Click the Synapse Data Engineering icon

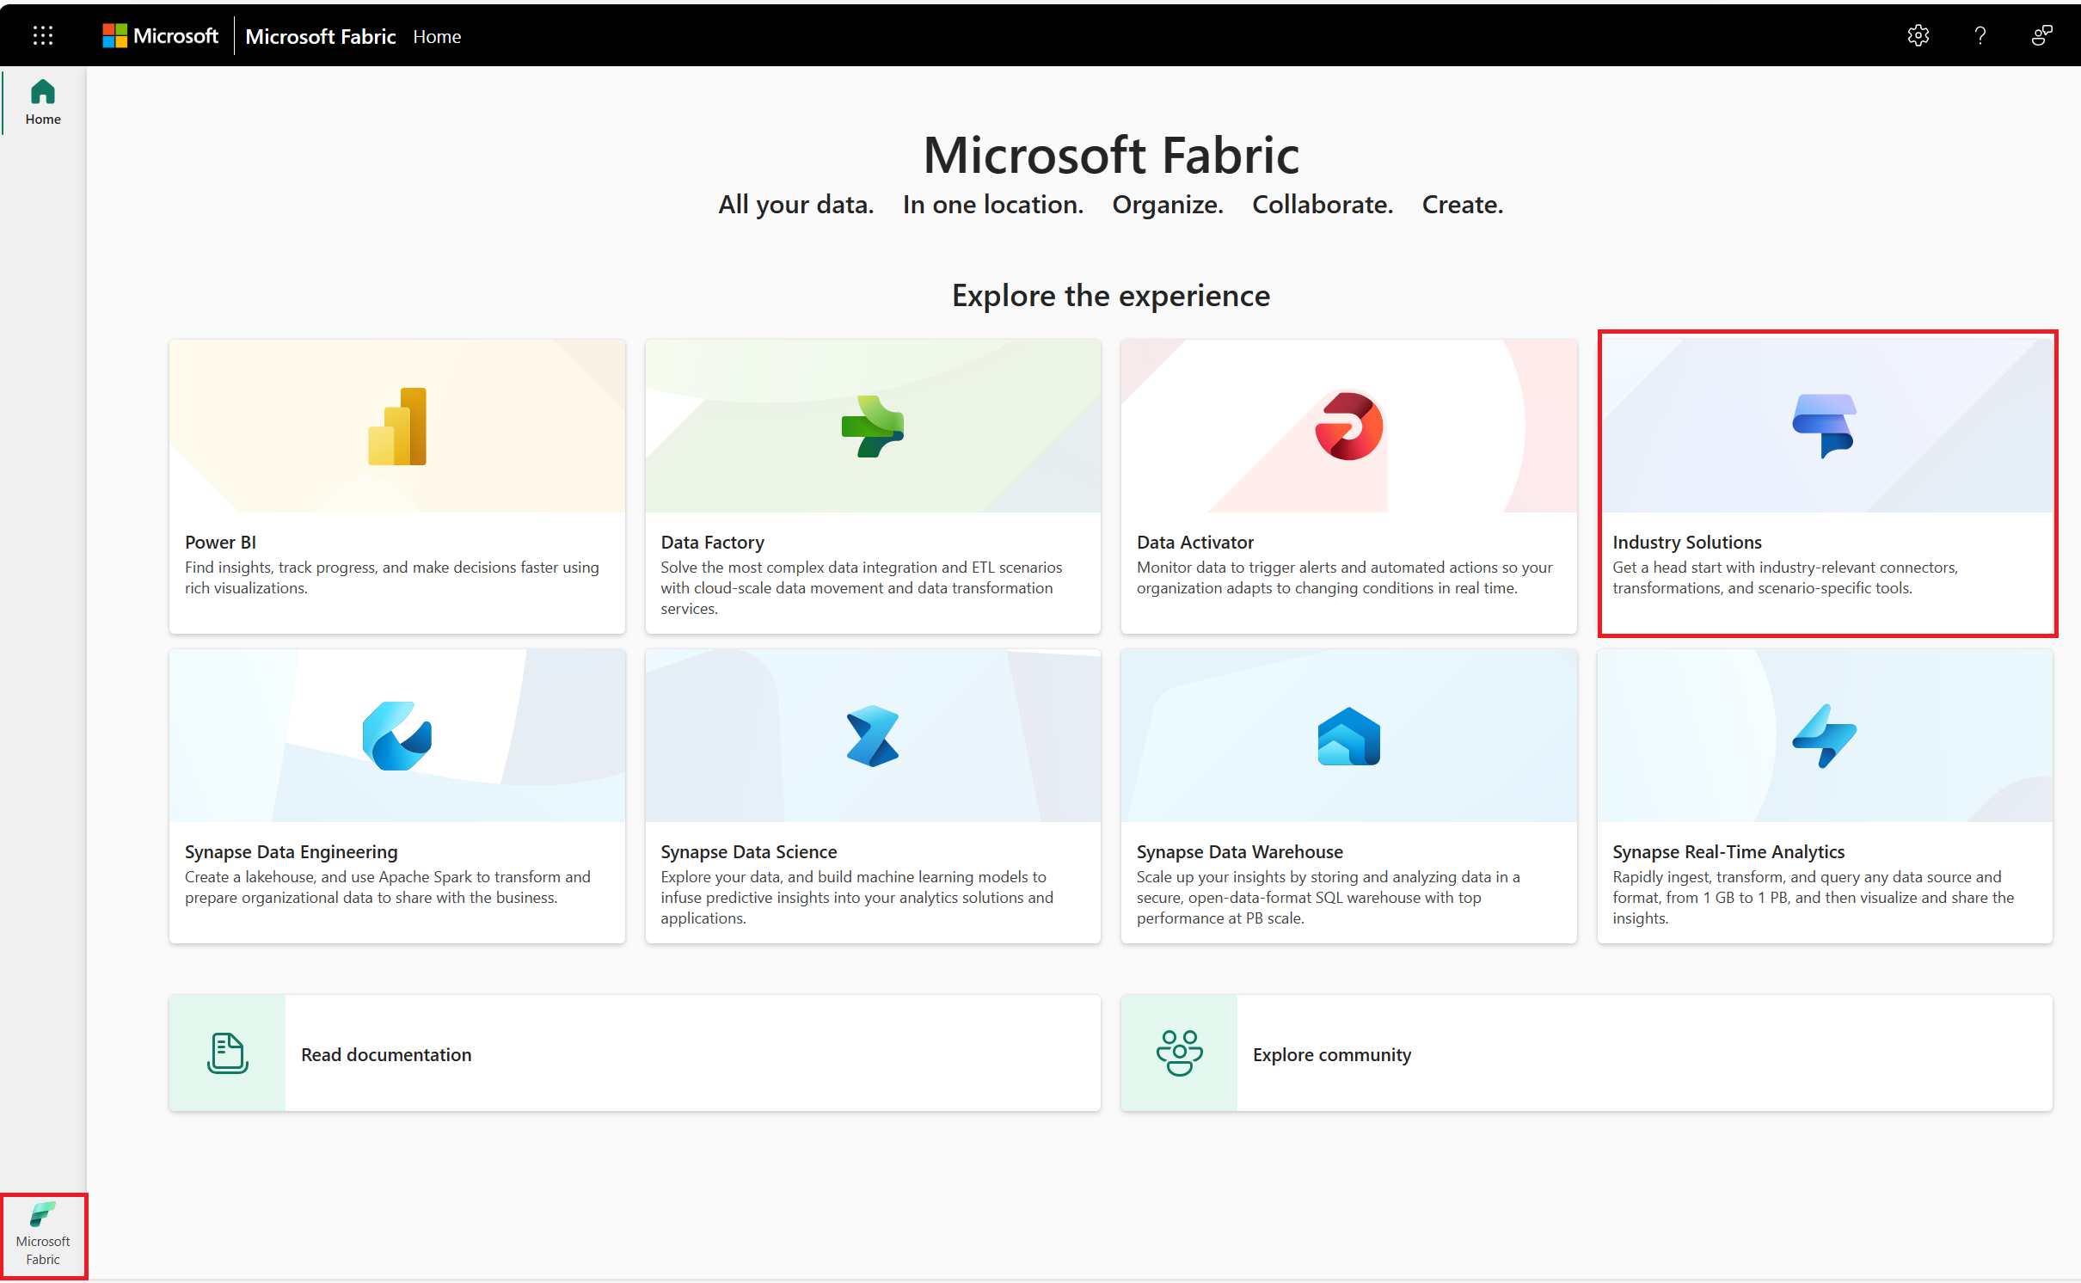click(x=397, y=736)
